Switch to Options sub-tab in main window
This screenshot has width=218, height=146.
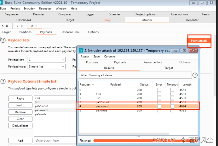pyautogui.click(x=93, y=32)
